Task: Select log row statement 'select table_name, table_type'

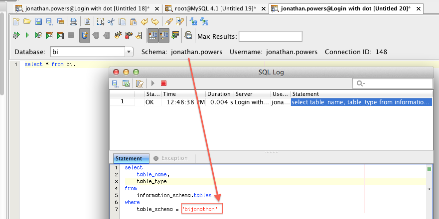Action: tap(361, 102)
